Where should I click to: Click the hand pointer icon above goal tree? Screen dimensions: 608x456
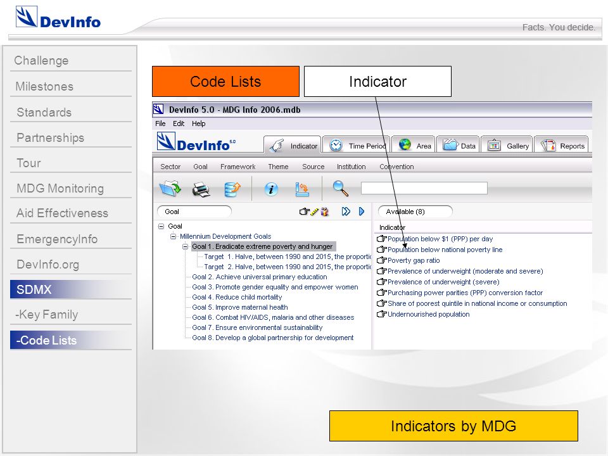pos(305,212)
